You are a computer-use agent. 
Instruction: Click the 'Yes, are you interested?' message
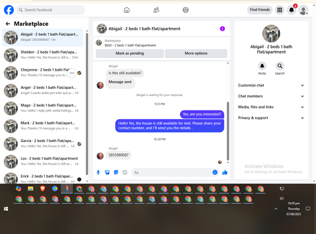202,114
